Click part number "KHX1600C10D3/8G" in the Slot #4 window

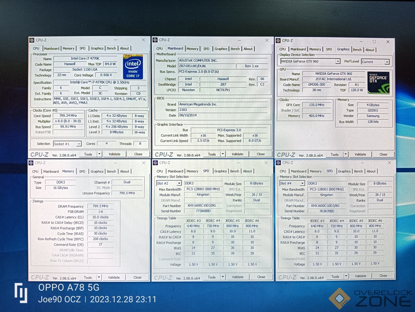(x=325, y=206)
